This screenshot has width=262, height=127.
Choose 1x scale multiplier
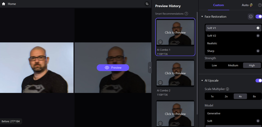click(212, 96)
